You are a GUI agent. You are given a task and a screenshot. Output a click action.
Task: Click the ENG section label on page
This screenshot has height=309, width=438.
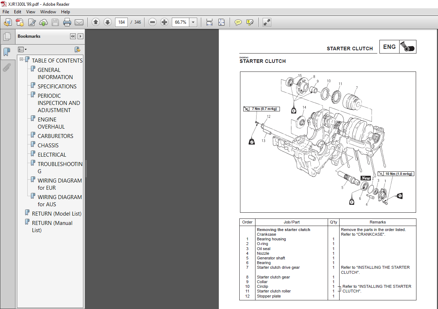[x=389, y=47]
